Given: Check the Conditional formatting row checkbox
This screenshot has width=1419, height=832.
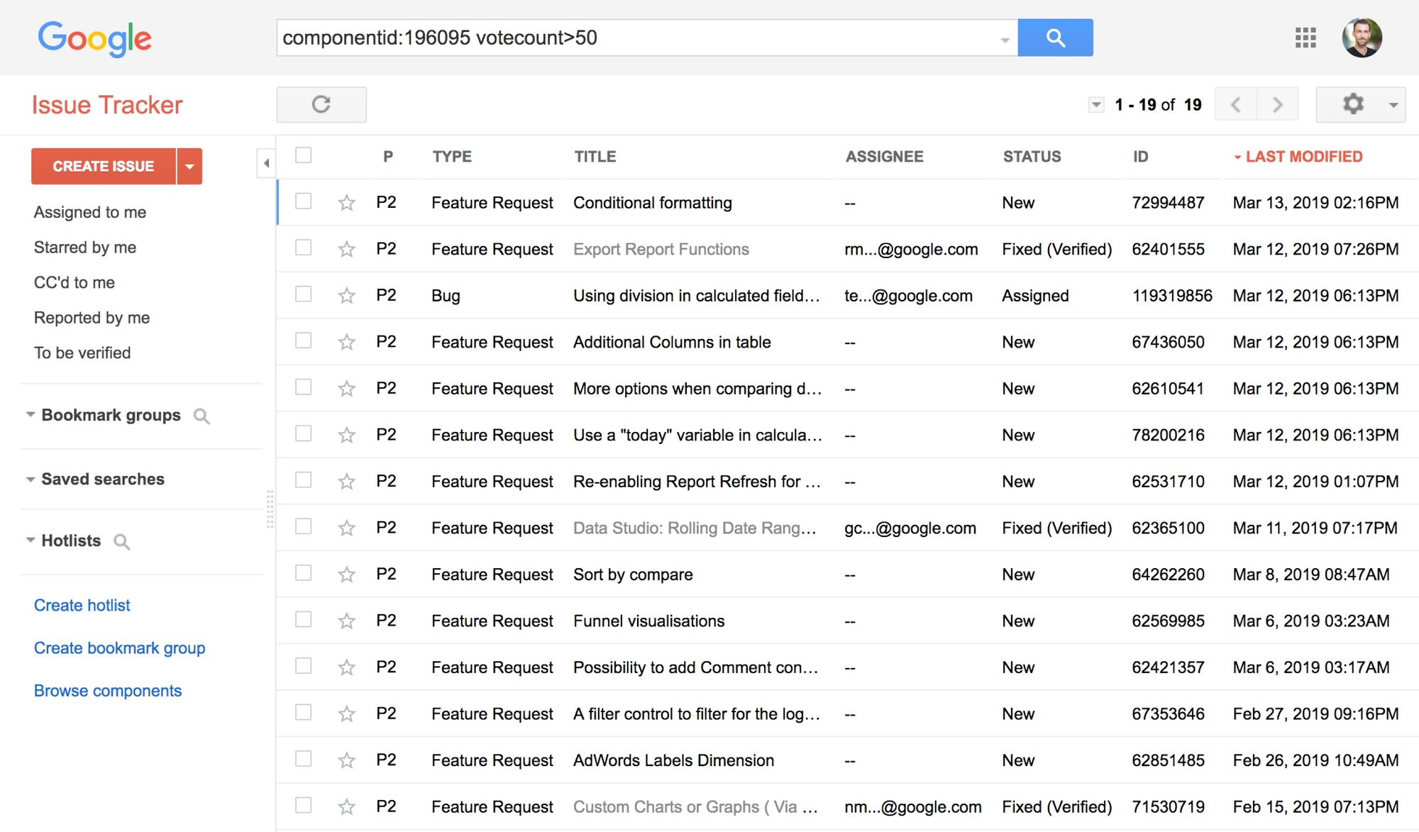Looking at the screenshot, I should point(304,201).
